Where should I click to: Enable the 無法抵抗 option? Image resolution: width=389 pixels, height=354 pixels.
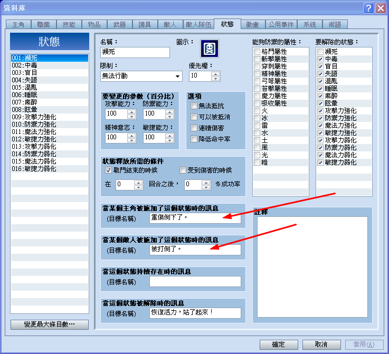pos(194,106)
